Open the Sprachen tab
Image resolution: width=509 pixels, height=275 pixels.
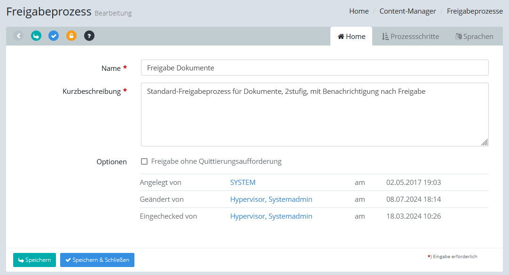(474, 36)
